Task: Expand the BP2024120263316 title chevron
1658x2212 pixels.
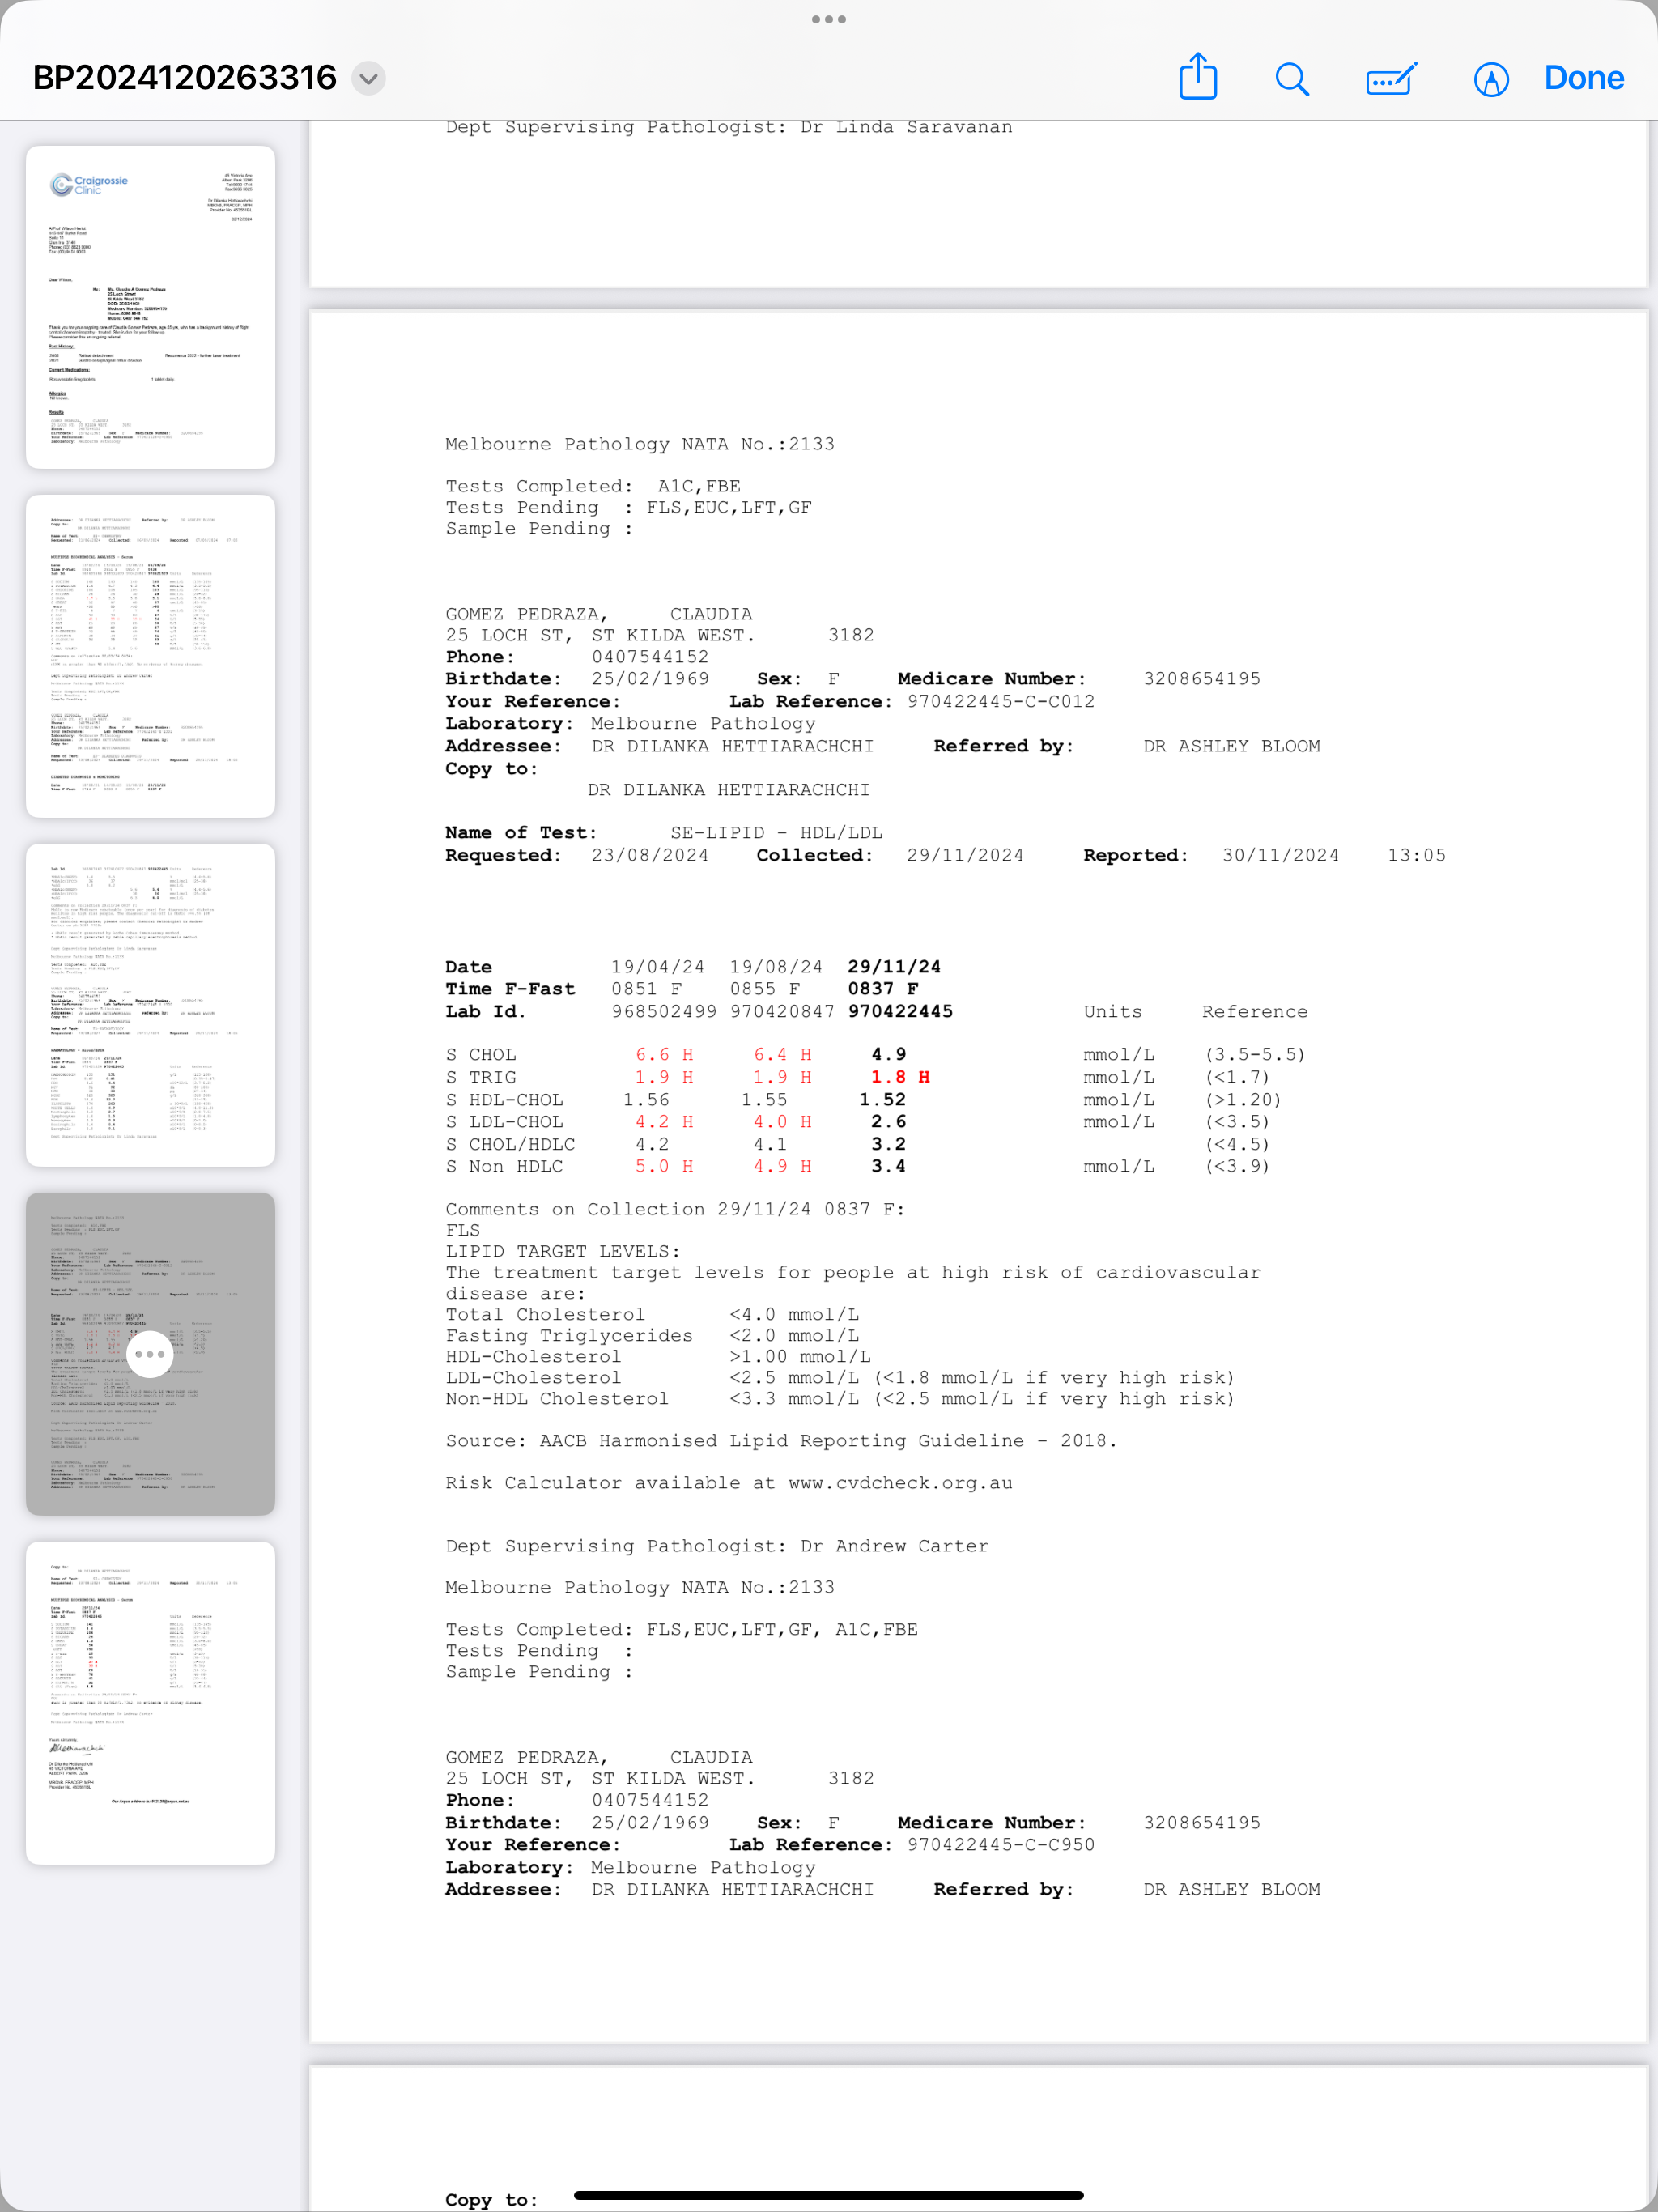Action: pyautogui.click(x=369, y=78)
